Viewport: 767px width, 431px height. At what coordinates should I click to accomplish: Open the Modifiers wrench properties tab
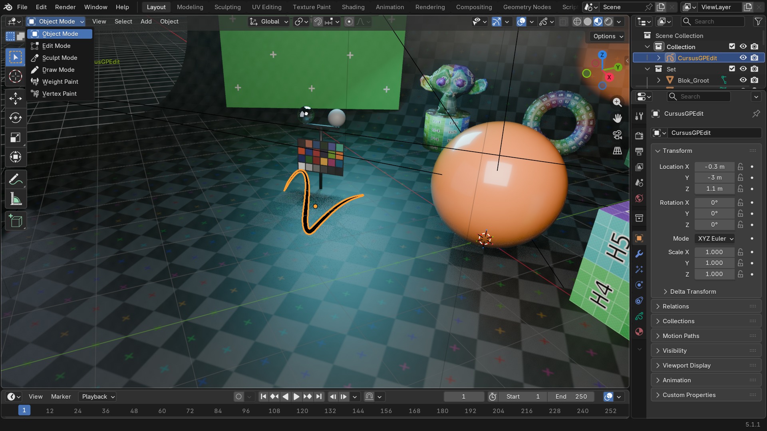click(639, 254)
